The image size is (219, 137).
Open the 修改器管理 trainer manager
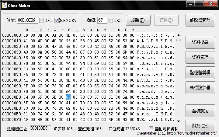point(200,20)
